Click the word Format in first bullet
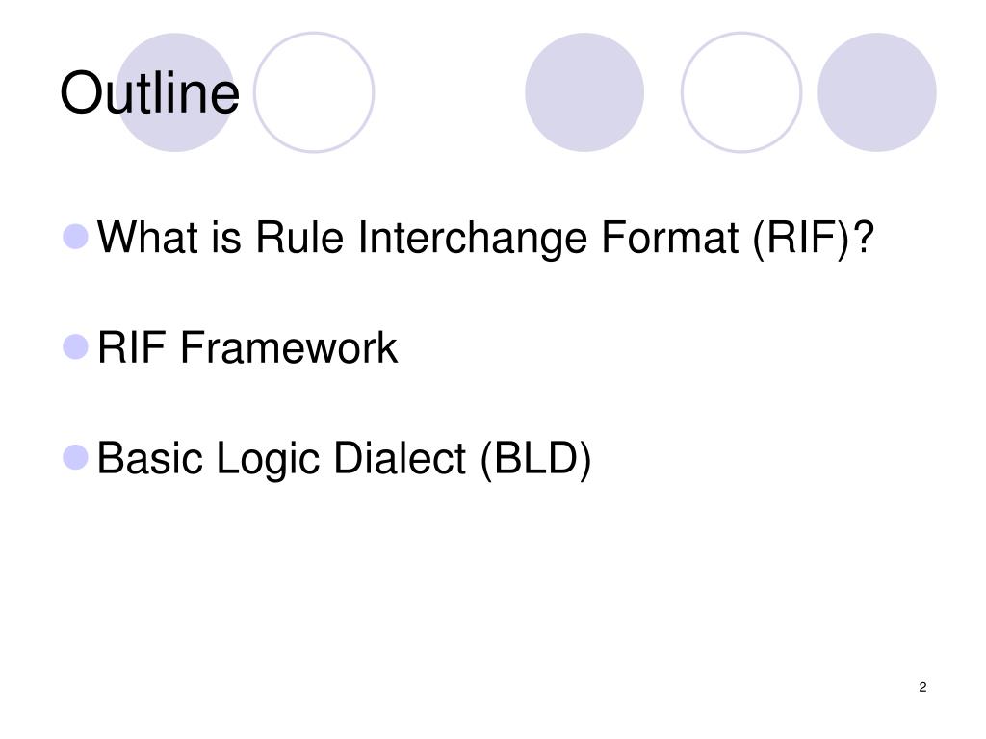This screenshot has width=986, height=739. click(670, 238)
